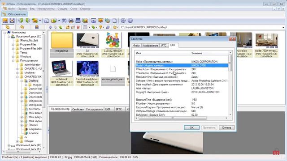Select the magazinus folder thumbnail
Viewport: 287px width, 161px height.
62,45
